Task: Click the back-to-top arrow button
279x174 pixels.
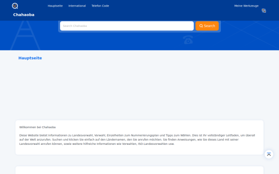Action: (x=269, y=154)
